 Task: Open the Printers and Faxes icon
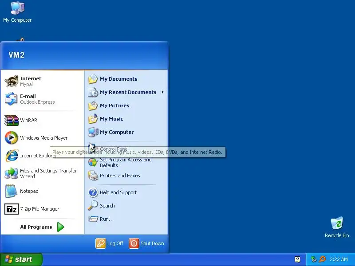(x=93, y=176)
